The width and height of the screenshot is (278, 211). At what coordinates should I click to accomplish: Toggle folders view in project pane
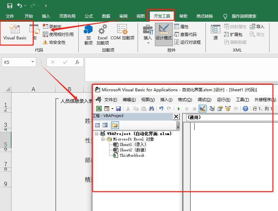(115, 125)
